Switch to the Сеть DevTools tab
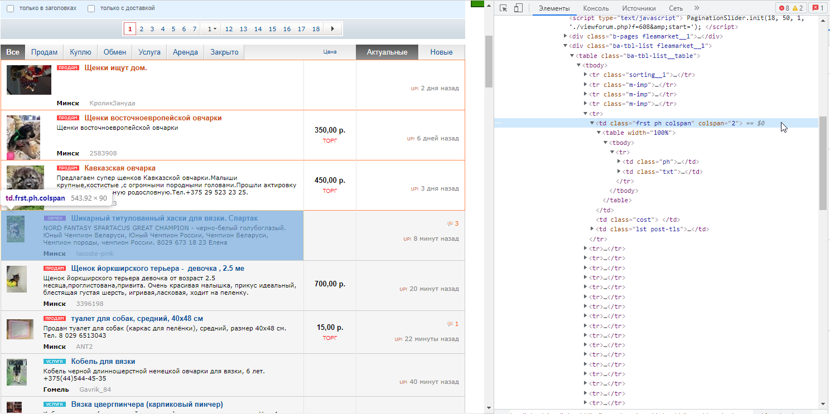Viewport: 830px width, 414px height. click(676, 8)
